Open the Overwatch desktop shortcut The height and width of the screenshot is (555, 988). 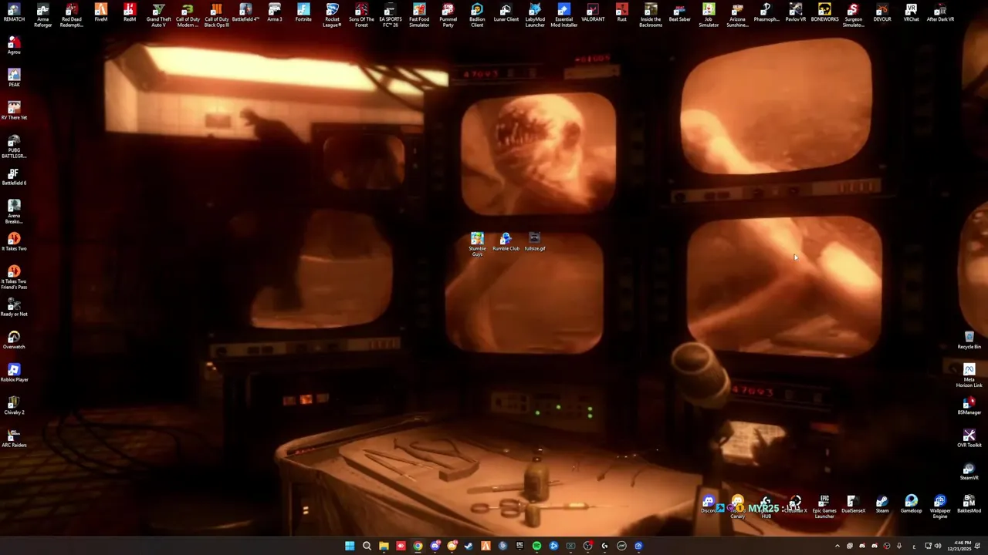14,340
